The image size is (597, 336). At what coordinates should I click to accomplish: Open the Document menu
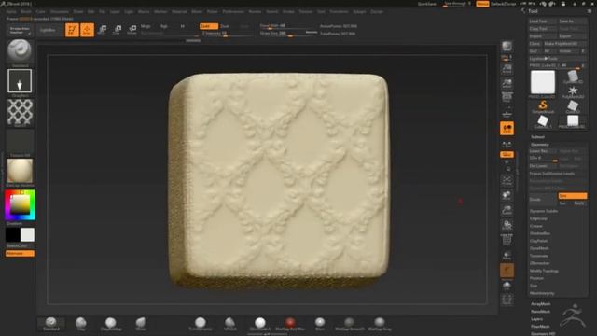click(x=60, y=12)
